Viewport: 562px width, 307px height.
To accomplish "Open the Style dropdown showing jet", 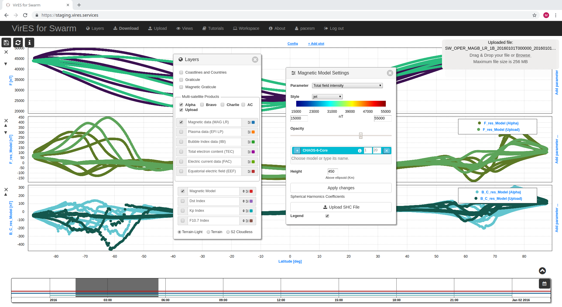I will click(327, 96).
